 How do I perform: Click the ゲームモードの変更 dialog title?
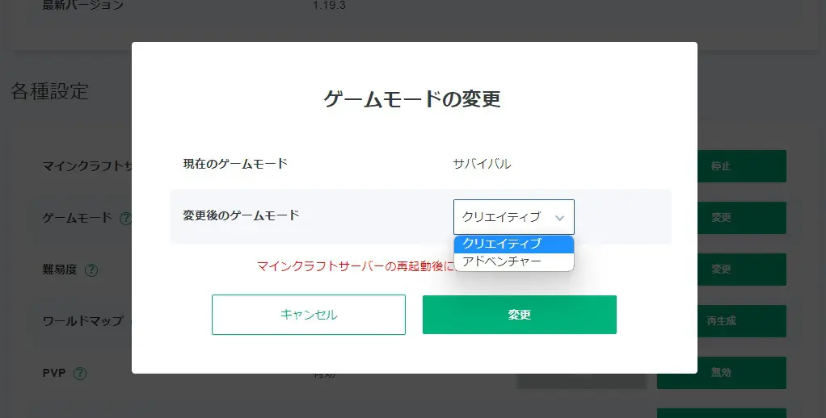tap(412, 99)
